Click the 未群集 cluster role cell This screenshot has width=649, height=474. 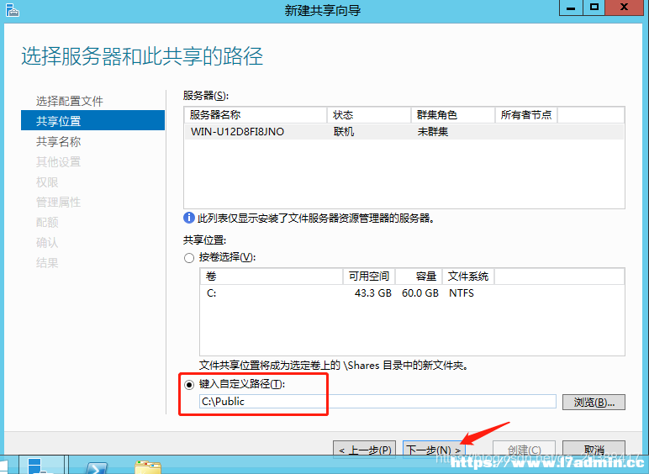(x=433, y=132)
